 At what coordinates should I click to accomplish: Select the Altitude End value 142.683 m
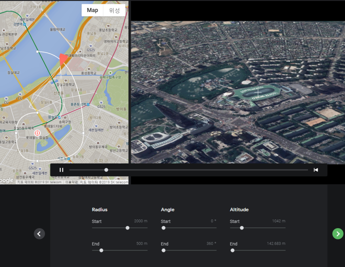[x=276, y=243]
